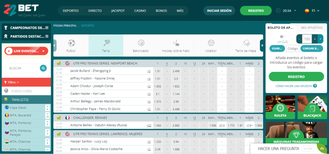Click the search magnifier icon
Screen dimensions: 329x154
[43, 68]
